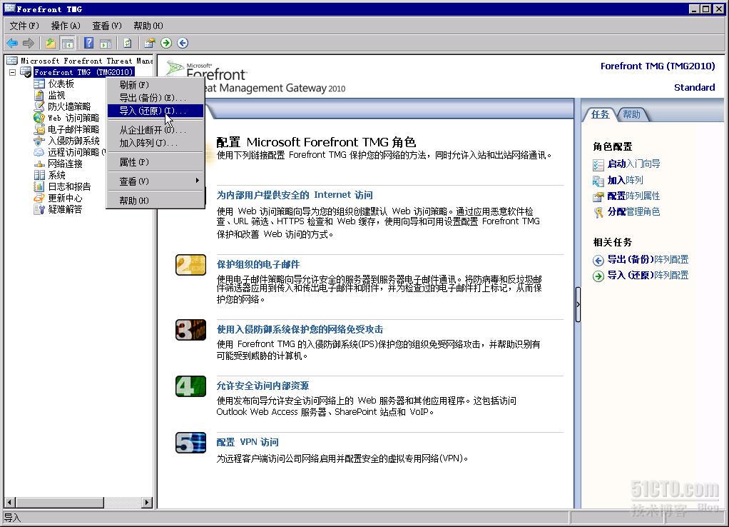The height and width of the screenshot is (527, 729).
Task: Open the 加入阵列 link in task pane
Action: click(626, 180)
